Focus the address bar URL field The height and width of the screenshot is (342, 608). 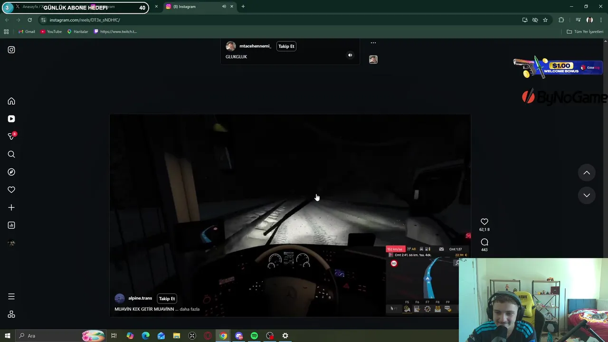tap(280, 20)
